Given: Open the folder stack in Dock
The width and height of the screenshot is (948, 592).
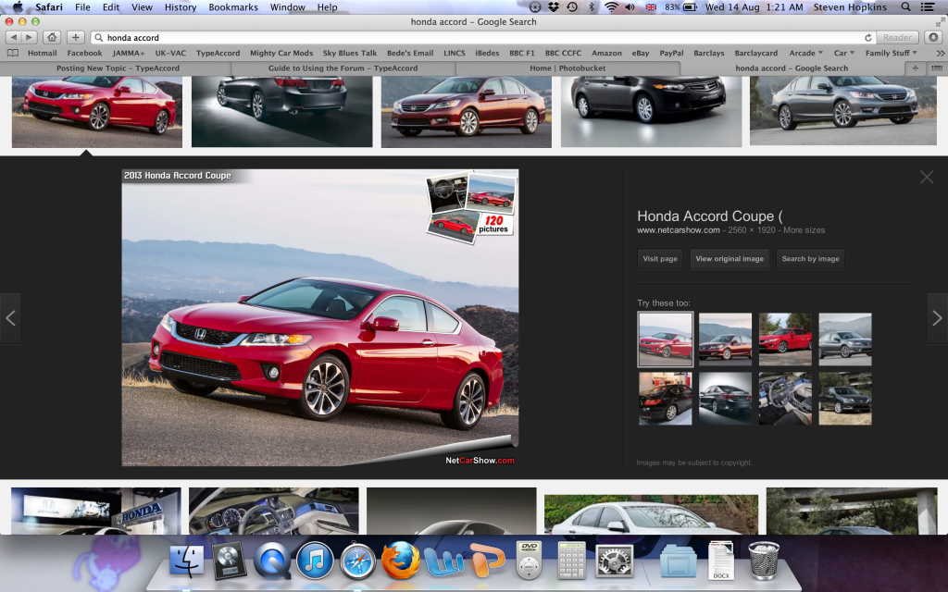Looking at the screenshot, I should [679, 561].
